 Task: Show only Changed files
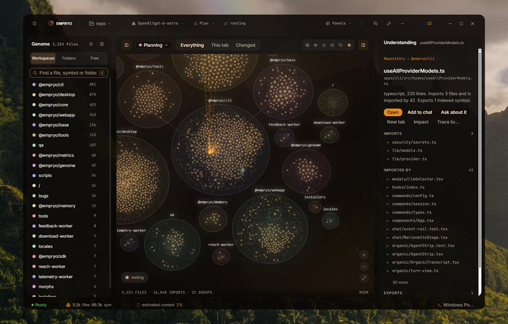[x=246, y=45]
